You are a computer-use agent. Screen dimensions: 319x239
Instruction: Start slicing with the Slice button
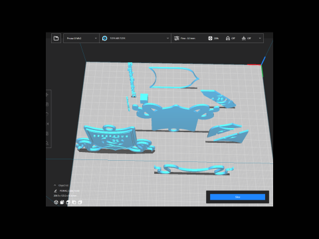[x=237, y=197]
